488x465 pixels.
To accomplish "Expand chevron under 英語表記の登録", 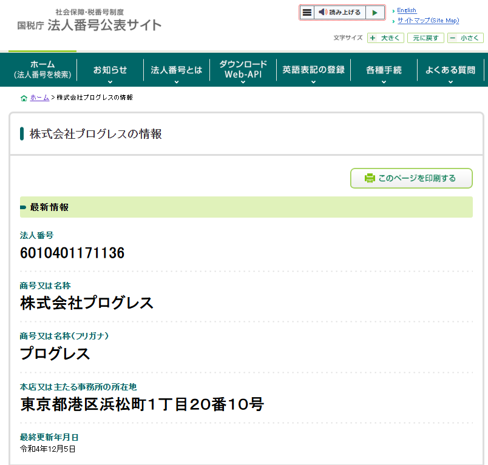I will pyautogui.click(x=313, y=82).
